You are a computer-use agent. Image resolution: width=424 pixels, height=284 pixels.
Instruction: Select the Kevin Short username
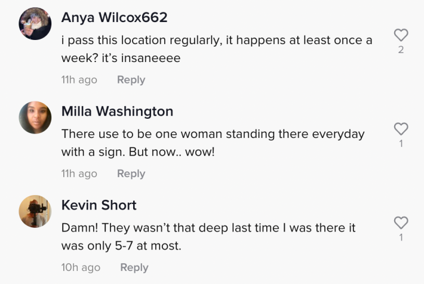[x=99, y=205]
